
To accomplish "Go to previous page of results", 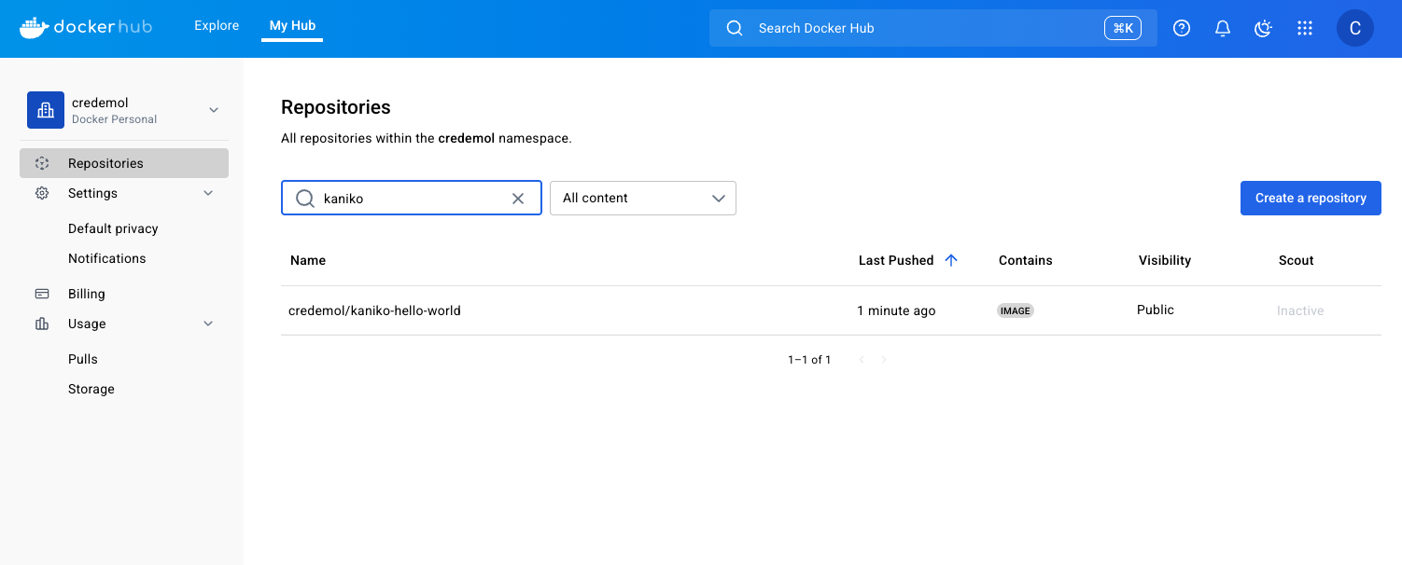I will [862, 360].
